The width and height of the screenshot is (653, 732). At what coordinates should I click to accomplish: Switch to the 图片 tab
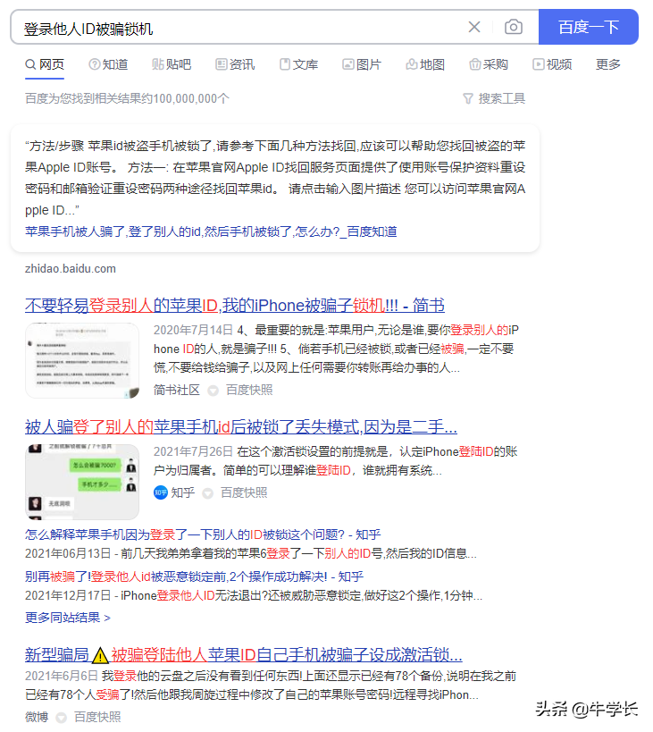[362, 64]
